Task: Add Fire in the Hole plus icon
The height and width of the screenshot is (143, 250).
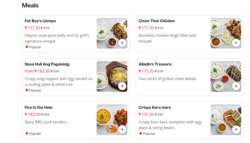Action: pos(122,129)
